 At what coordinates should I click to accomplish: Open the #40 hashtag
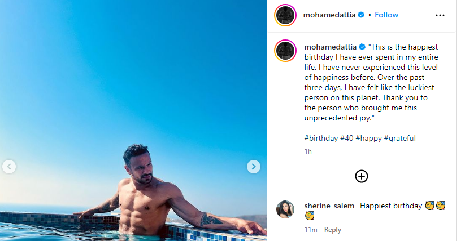(x=346, y=138)
